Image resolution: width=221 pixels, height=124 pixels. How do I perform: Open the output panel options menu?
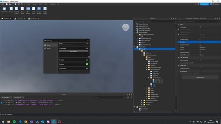[132, 97]
